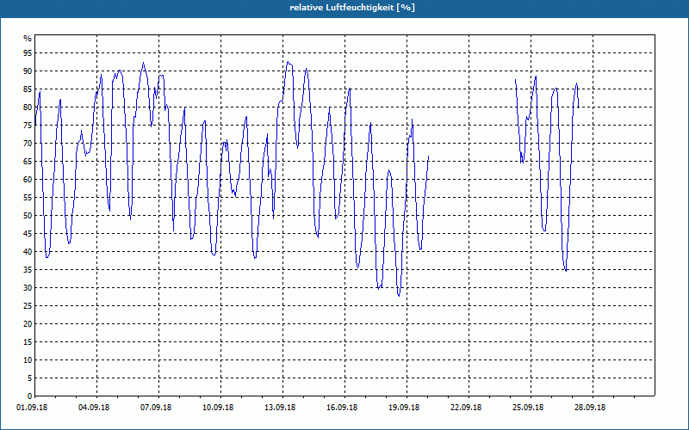Click the 85 value on the y-axis
The image size is (689, 430).
click(28, 89)
